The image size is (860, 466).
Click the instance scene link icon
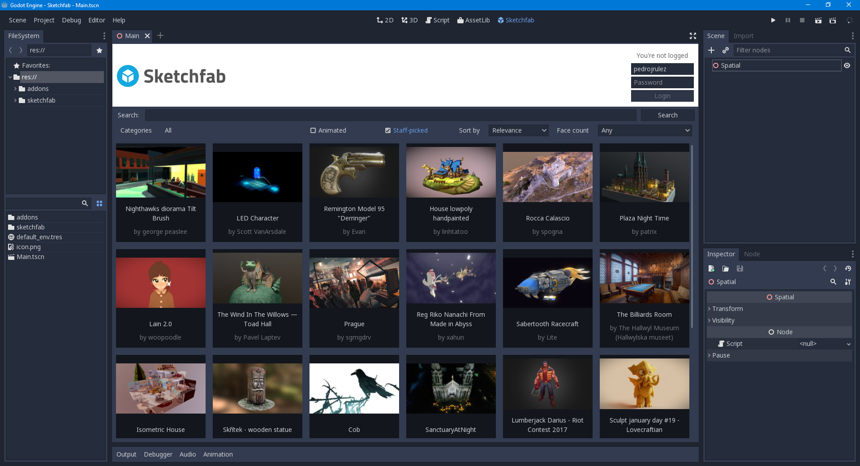tap(726, 50)
